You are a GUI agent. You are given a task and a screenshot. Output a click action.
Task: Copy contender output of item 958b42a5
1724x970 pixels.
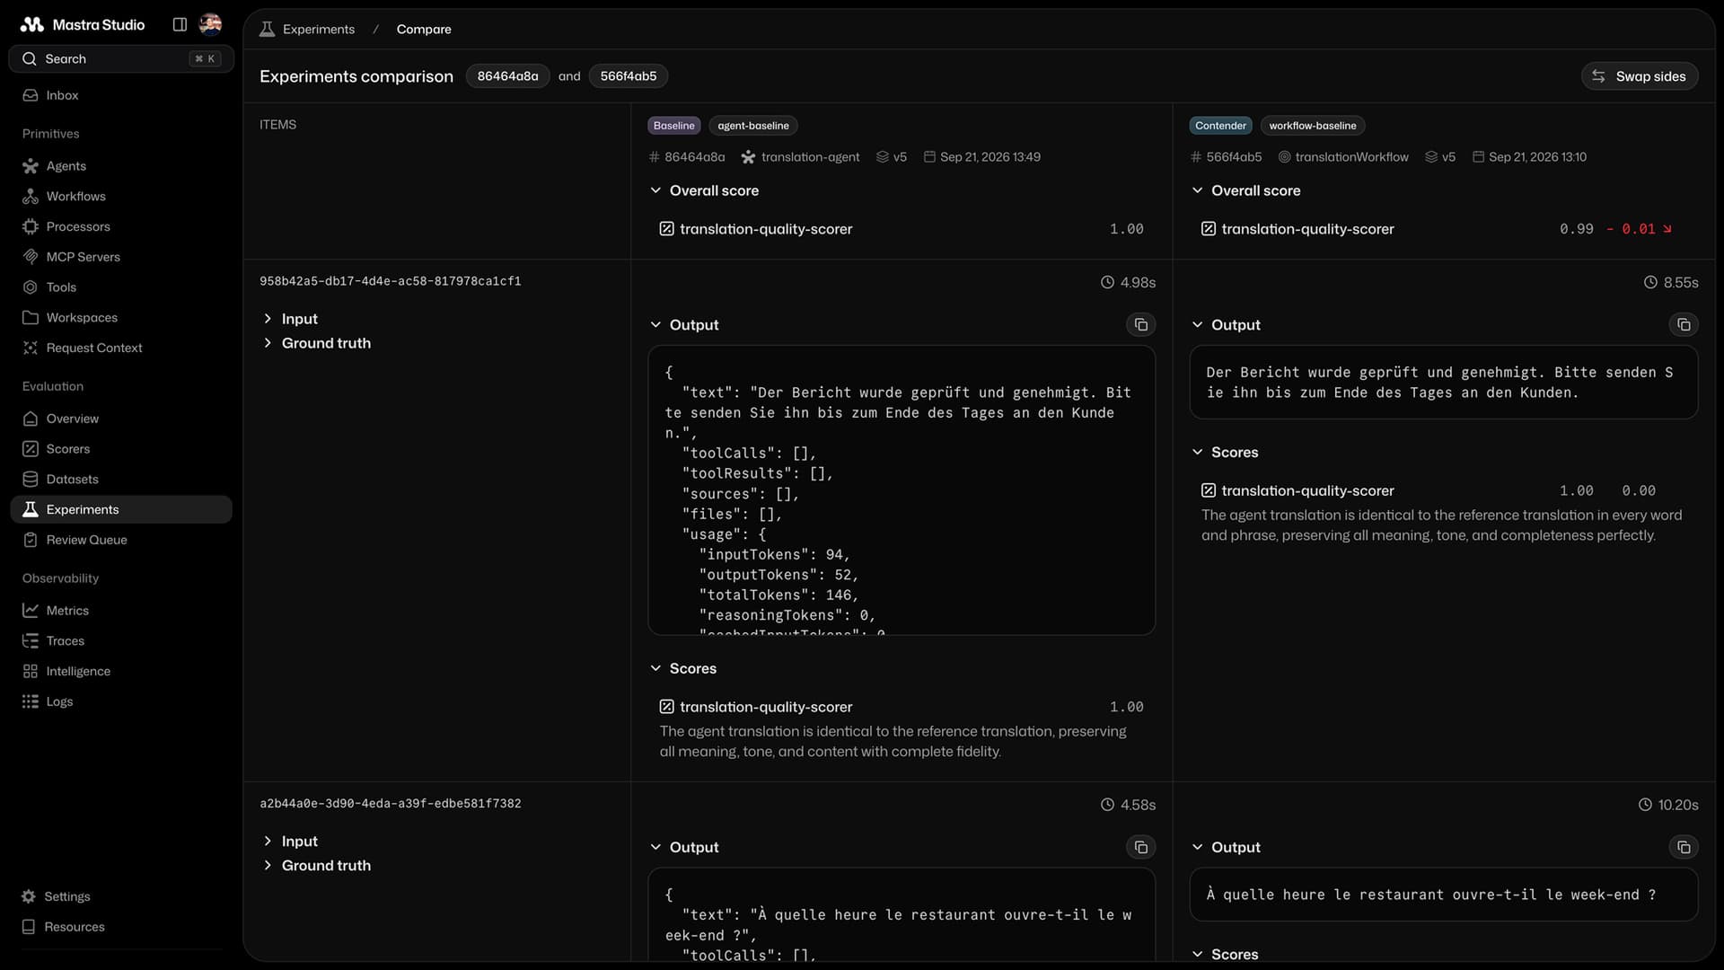(x=1684, y=325)
